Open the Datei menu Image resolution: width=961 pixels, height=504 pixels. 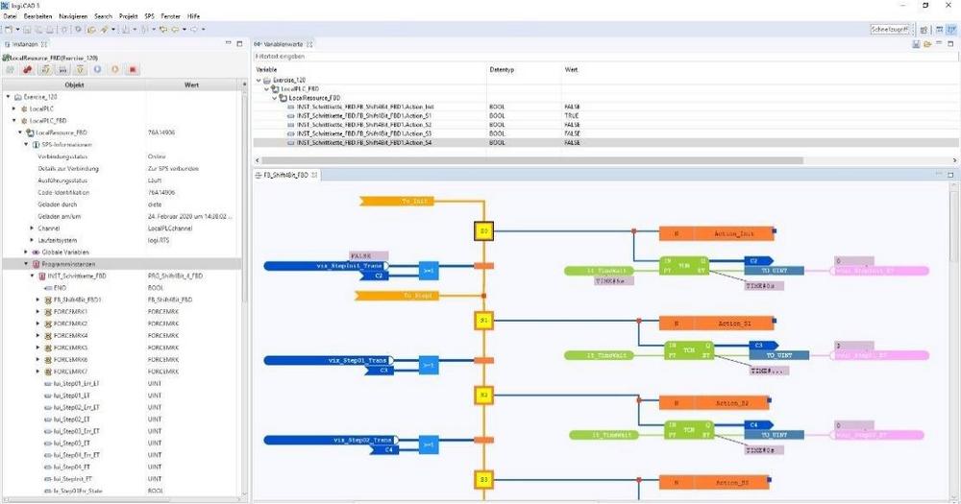[x=11, y=16]
